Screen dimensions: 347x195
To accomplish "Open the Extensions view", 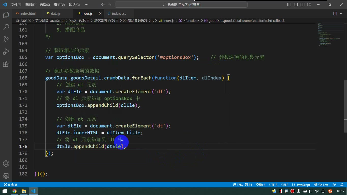I will [6, 64].
